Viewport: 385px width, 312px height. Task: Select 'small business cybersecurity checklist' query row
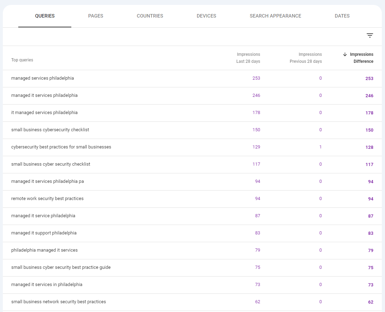coord(50,130)
